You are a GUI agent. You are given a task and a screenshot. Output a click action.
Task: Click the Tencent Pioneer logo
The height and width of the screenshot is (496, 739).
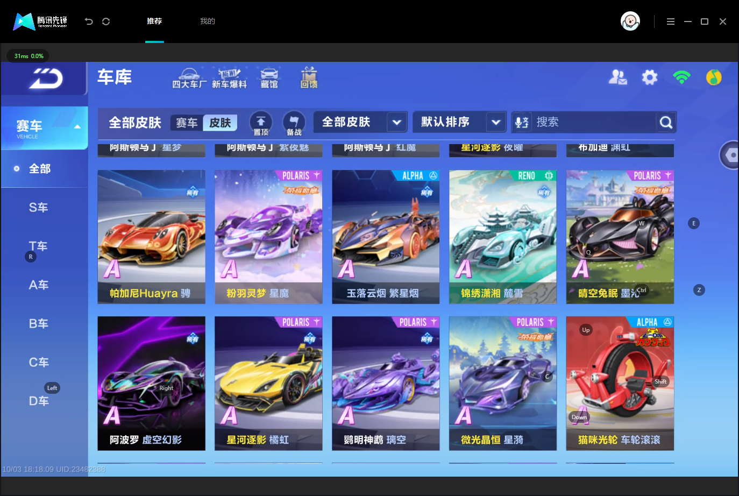[x=40, y=22]
